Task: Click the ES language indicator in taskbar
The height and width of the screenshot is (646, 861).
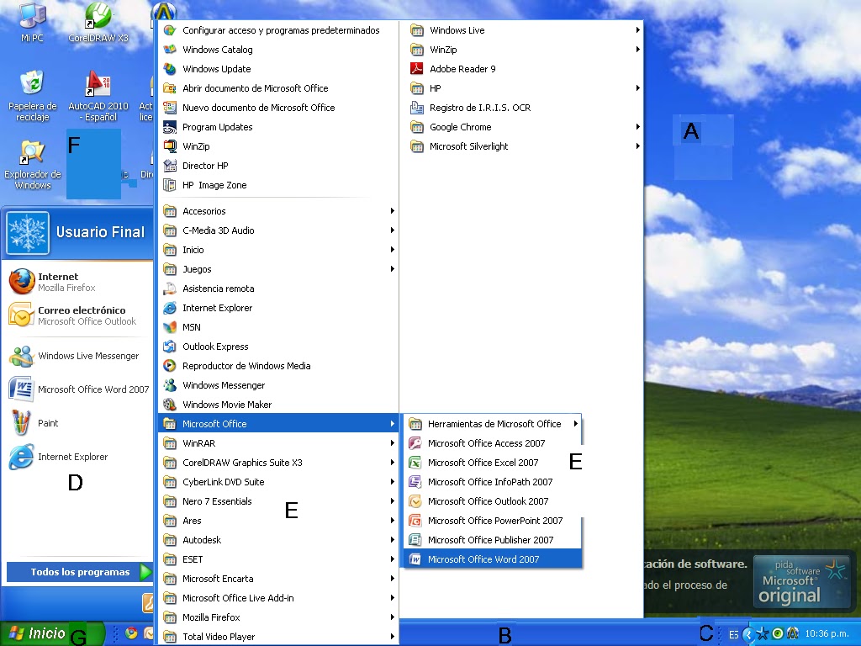Action: 733,634
